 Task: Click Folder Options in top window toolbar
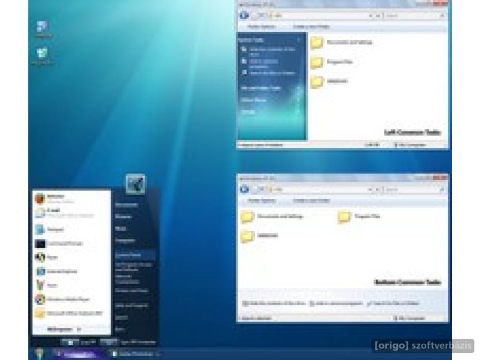[x=262, y=26]
